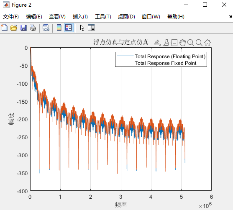
Task: Expand the toolbar overflow arrow at right
Action: pyautogui.click(x=230, y=16)
